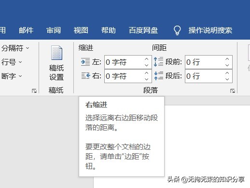Click the 操作说明搜索 search box
Image resolution: width=250 pixels, height=188 pixels.
click(210, 30)
